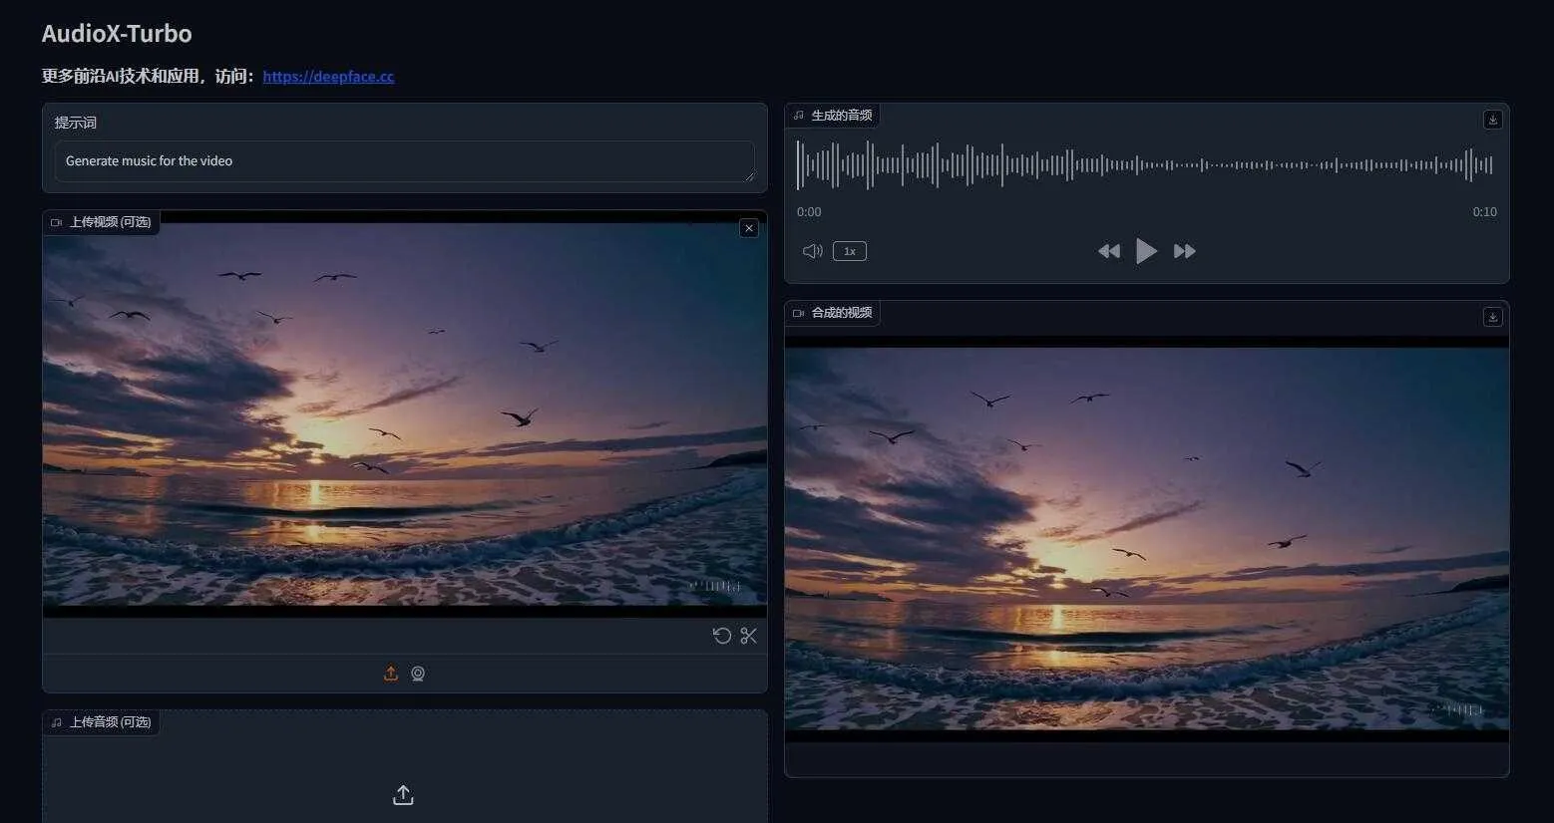Select the AudioX-Turbo title text

pos(117,34)
